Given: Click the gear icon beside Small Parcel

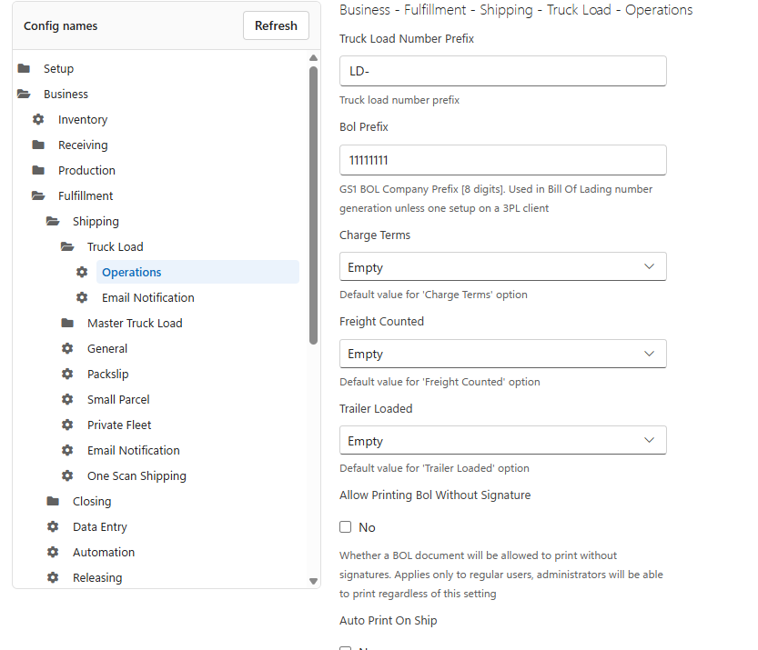Looking at the screenshot, I should pos(67,399).
